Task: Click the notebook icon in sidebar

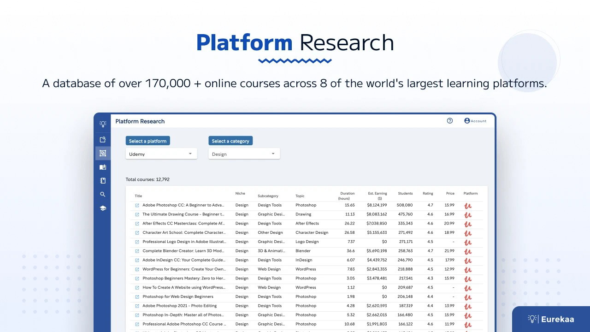Action: click(103, 181)
